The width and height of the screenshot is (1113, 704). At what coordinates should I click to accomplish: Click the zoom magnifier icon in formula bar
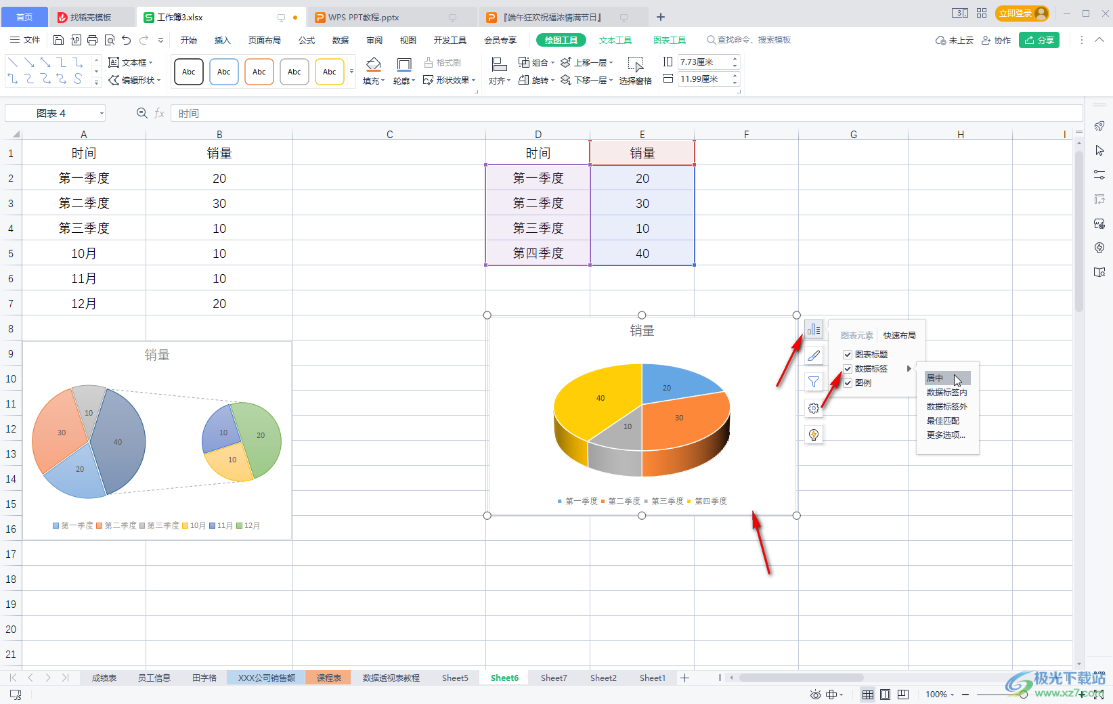click(x=141, y=113)
